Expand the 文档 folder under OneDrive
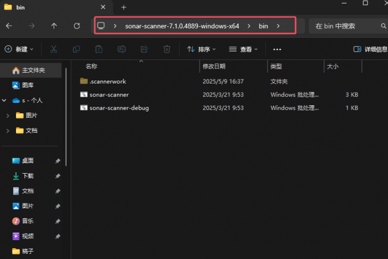 pyautogui.click(x=7, y=130)
